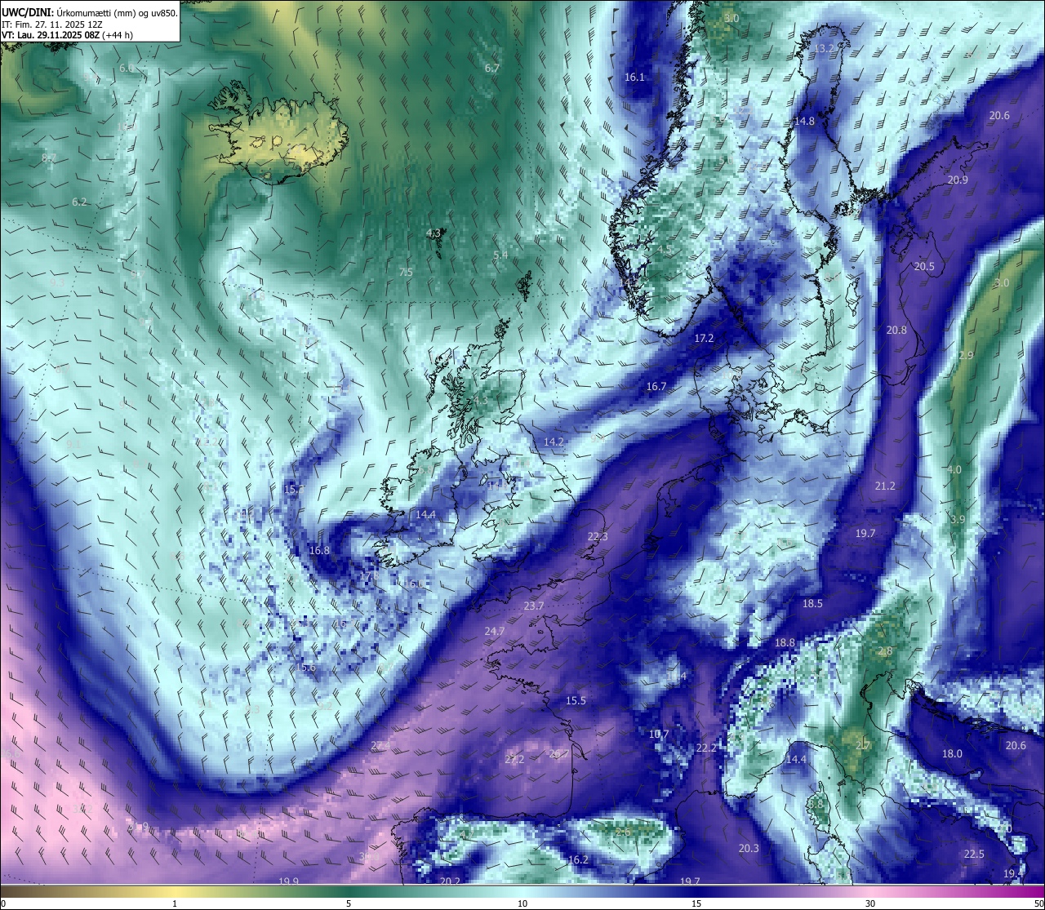Click the 18.5 value label
The width and height of the screenshot is (1045, 910).
[x=812, y=604]
